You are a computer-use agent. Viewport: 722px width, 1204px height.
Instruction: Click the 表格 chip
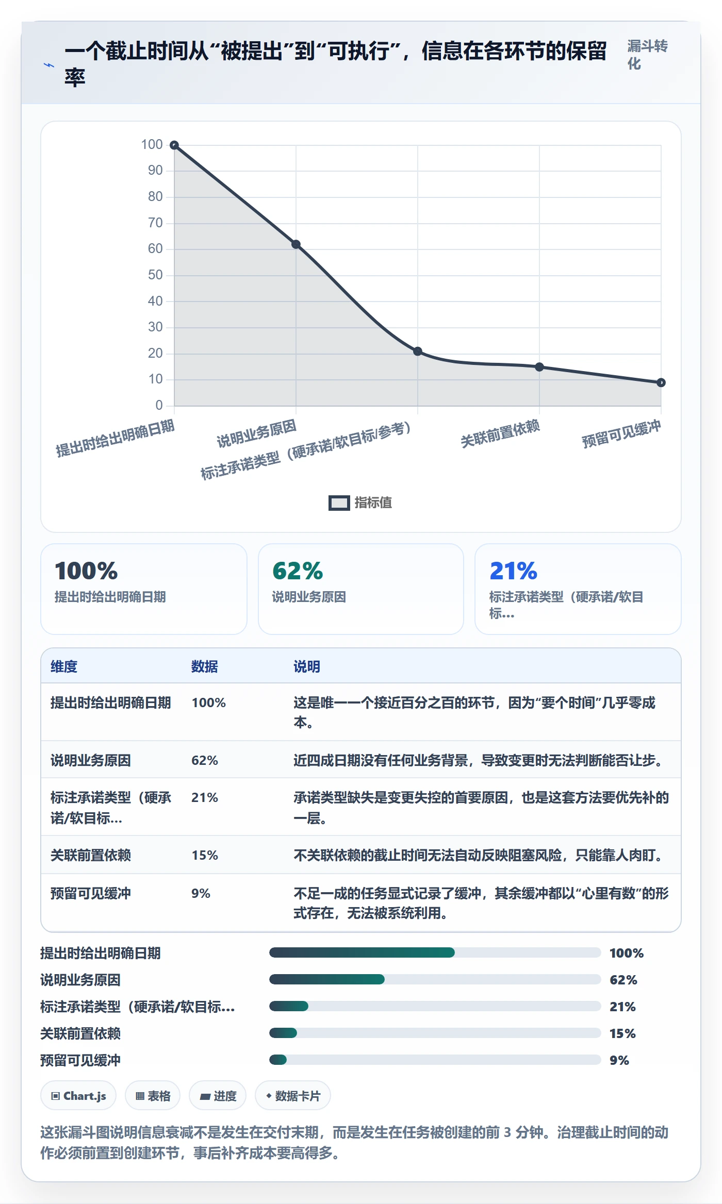[153, 1096]
